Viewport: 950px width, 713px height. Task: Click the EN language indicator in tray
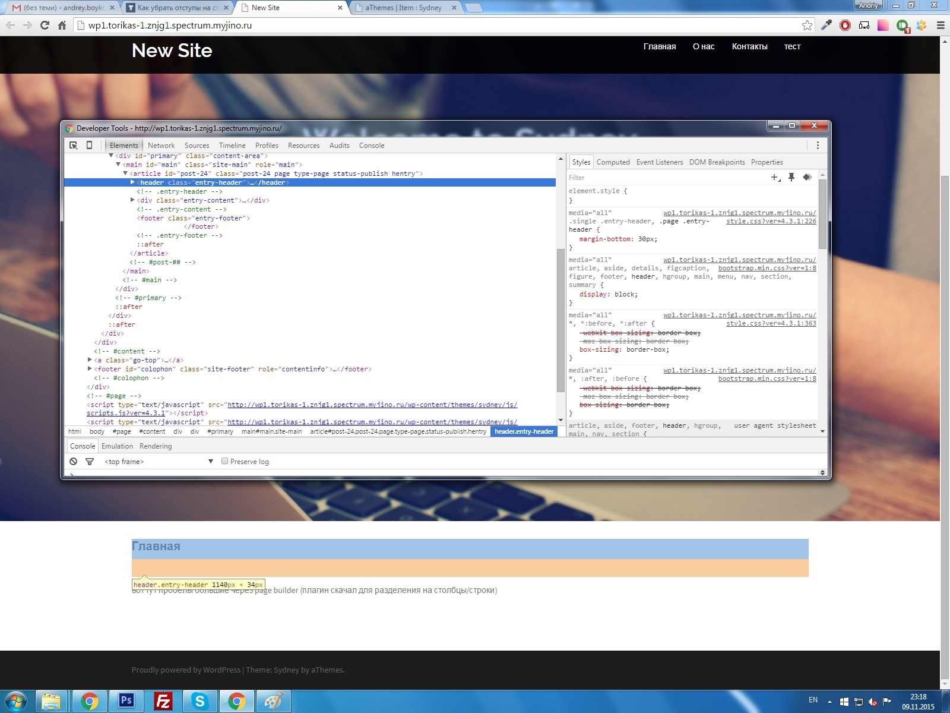813,700
